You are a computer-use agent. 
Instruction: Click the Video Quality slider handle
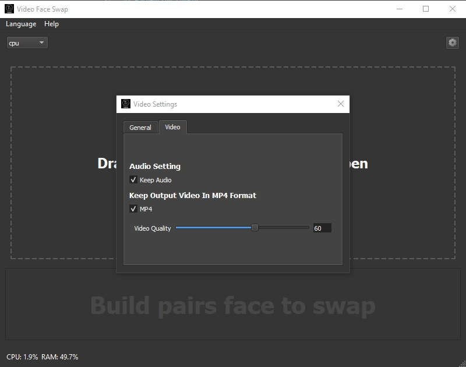click(255, 228)
